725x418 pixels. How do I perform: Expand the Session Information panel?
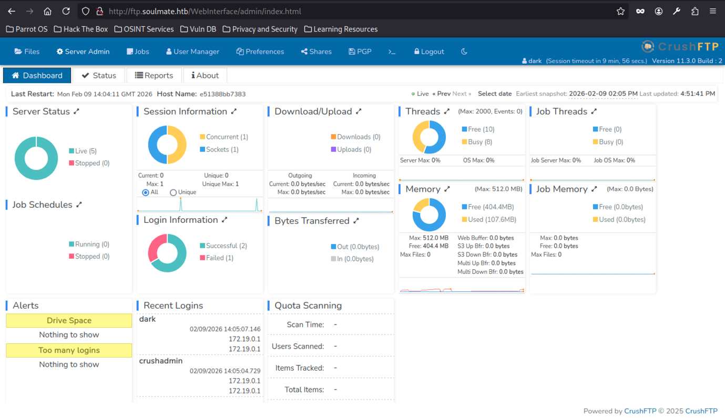pos(234,111)
